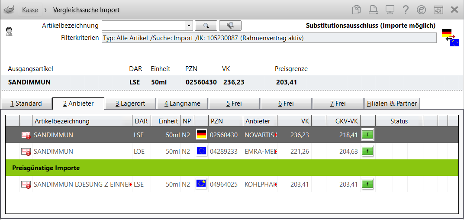The height and width of the screenshot is (220, 464).
Task: Open the 5 Frei tab
Action: (x=234, y=104)
